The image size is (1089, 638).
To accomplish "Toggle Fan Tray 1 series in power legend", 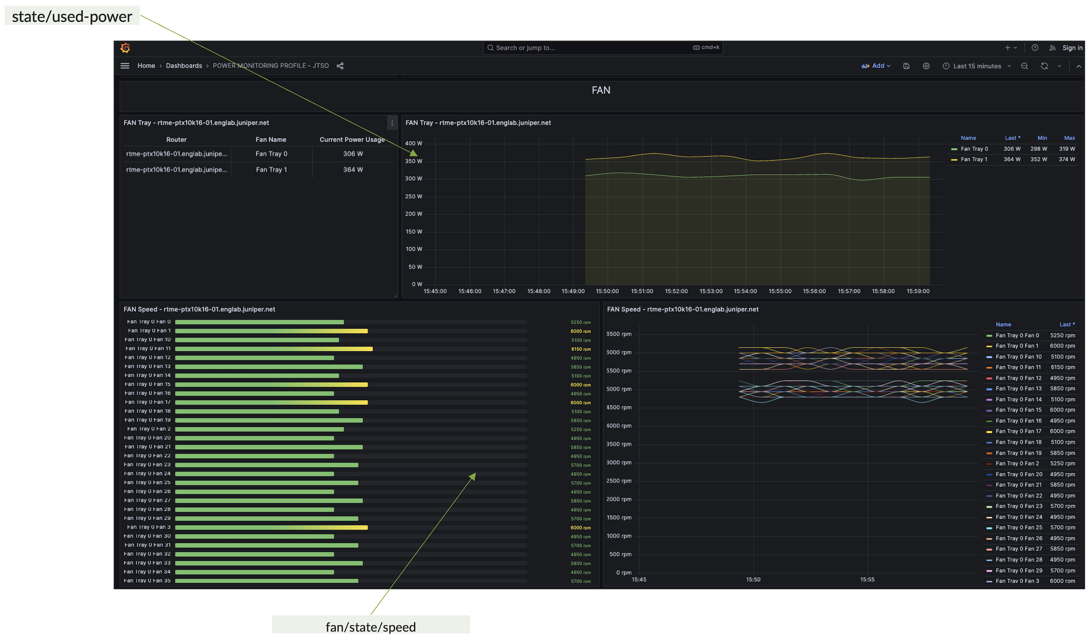I will click(974, 159).
